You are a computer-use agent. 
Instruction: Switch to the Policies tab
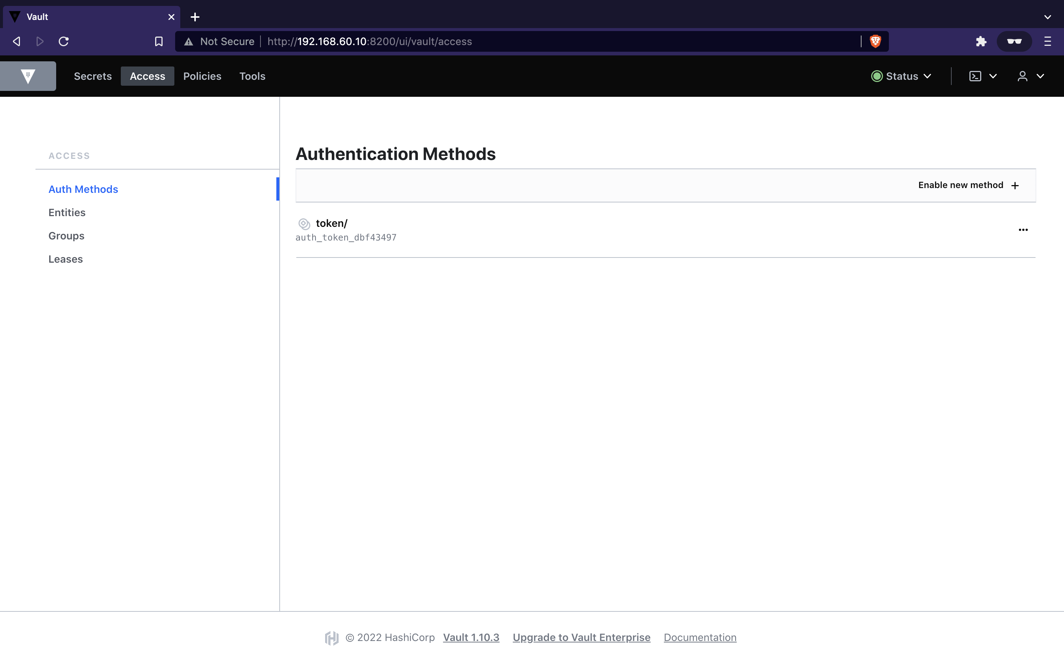202,76
